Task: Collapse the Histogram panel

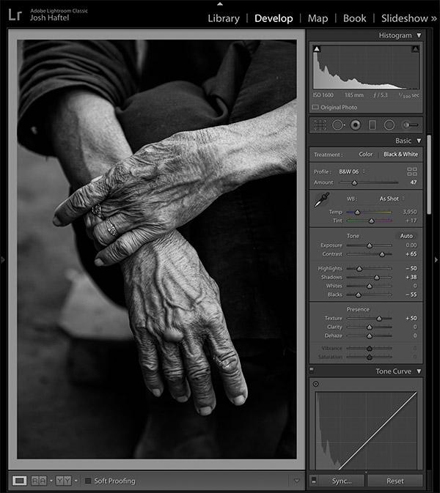Action: click(419, 36)
